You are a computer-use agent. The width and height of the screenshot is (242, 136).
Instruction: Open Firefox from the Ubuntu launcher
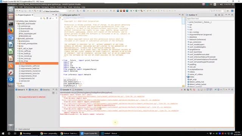(11, 31)
